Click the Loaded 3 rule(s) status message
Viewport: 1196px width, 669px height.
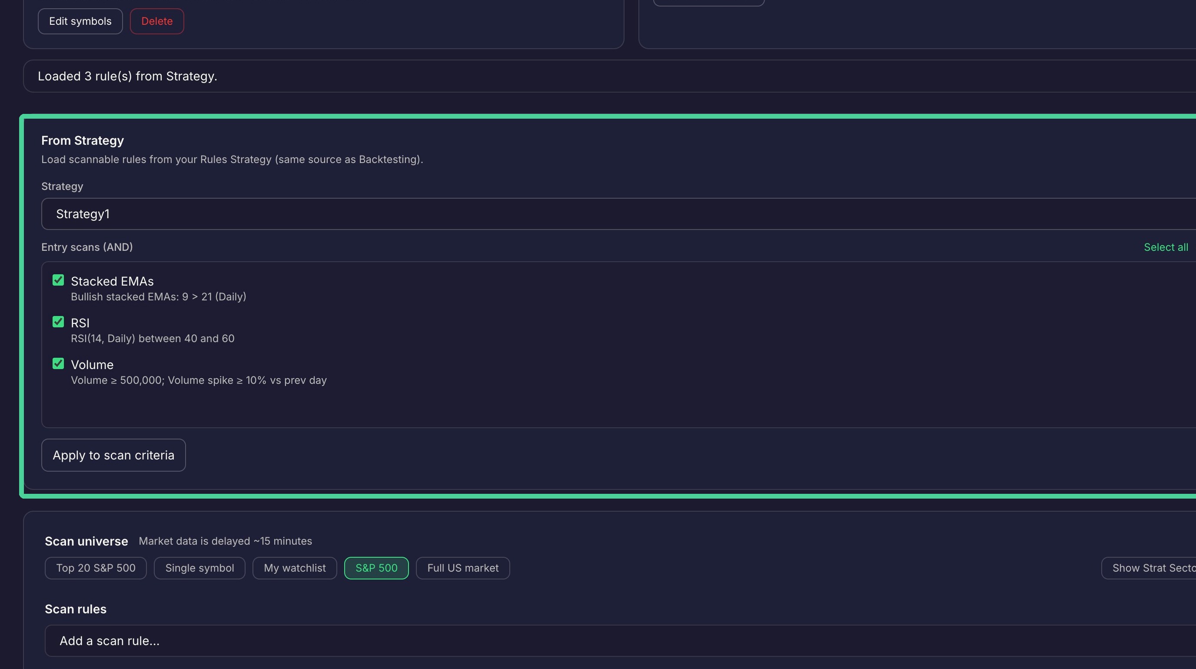(x=127, y=76)
